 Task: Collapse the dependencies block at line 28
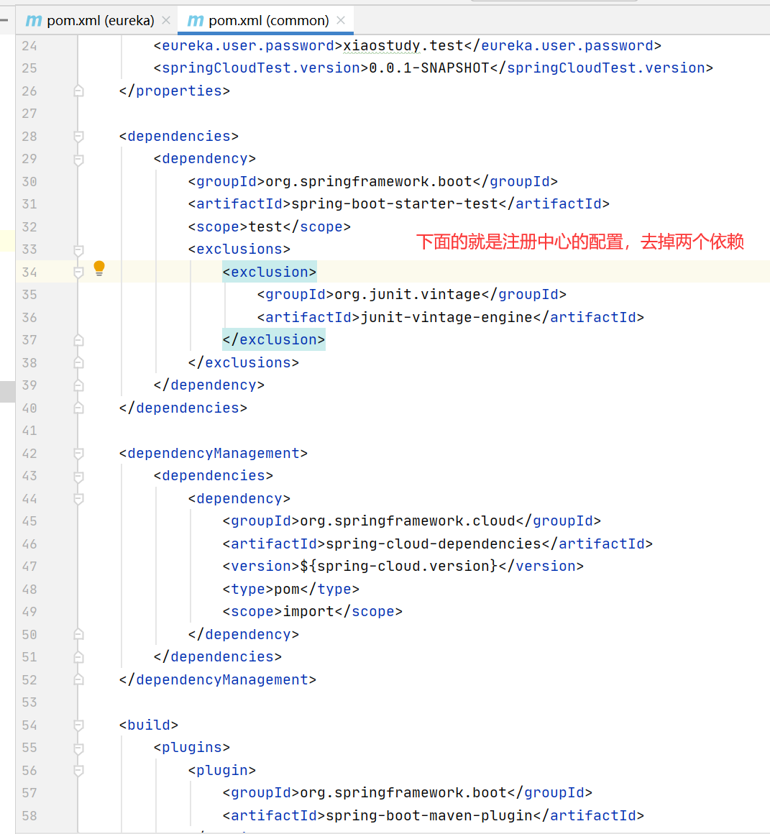pos(78,137)
